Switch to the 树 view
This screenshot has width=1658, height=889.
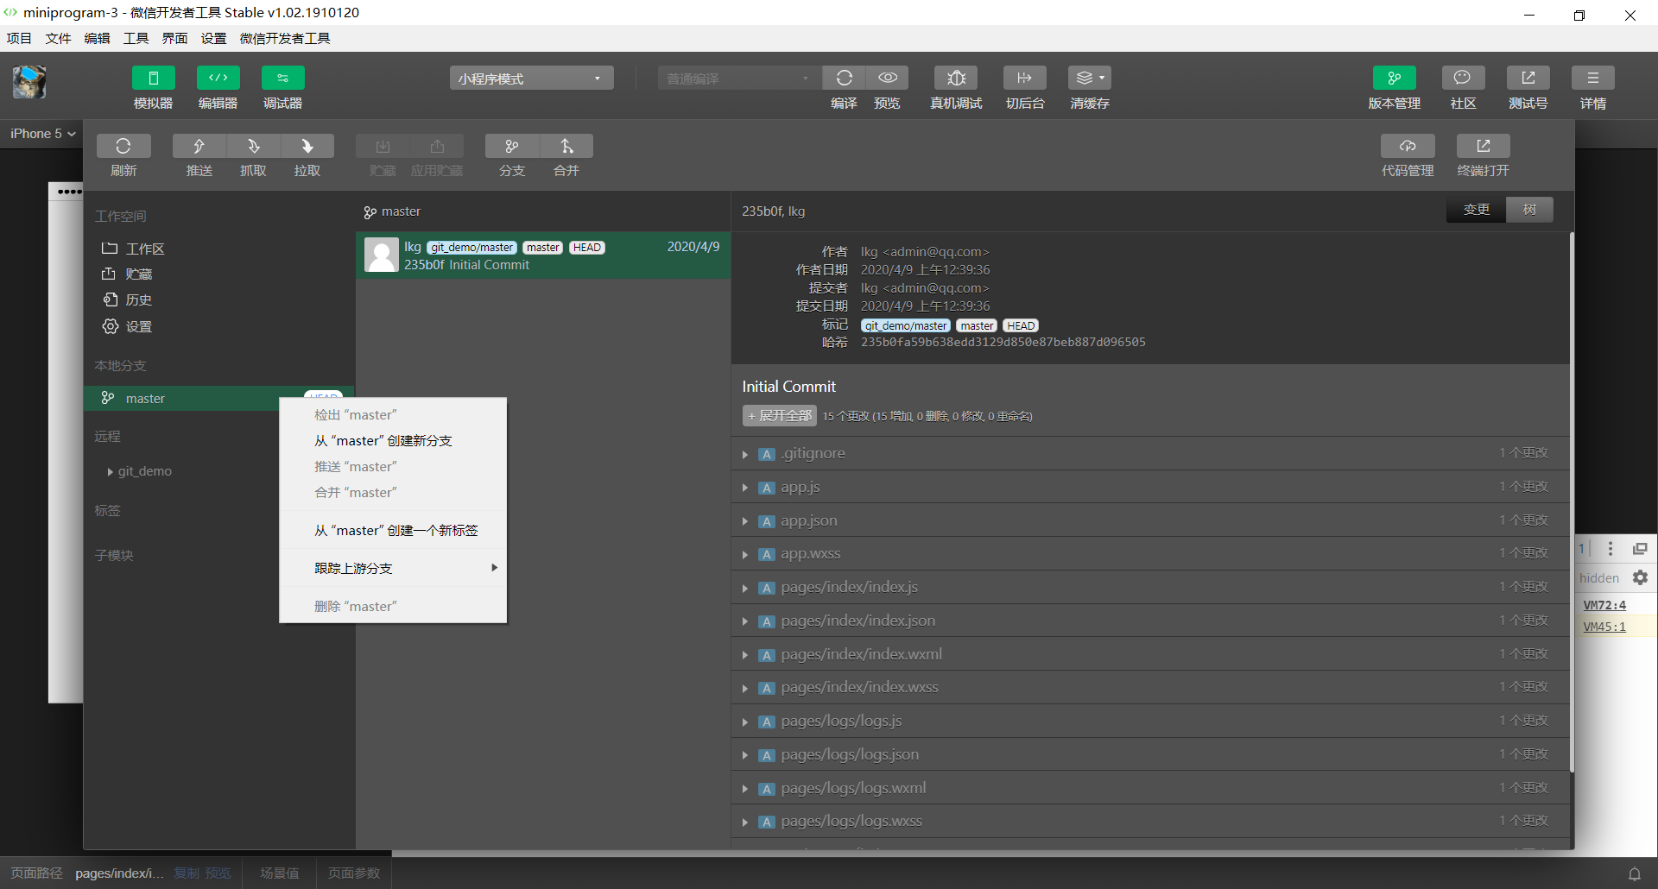point(1529,210)
